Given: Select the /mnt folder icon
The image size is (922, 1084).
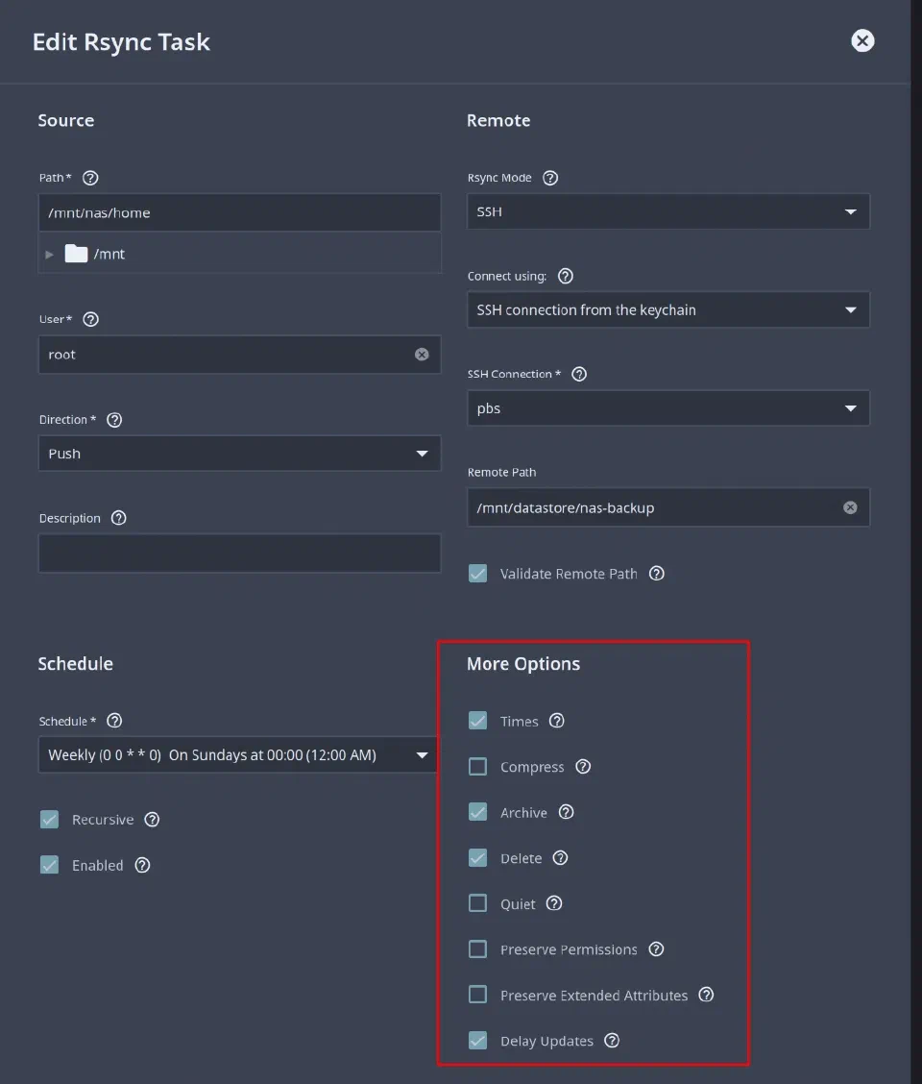Looking at the screenshot, I should pos(76,254).
